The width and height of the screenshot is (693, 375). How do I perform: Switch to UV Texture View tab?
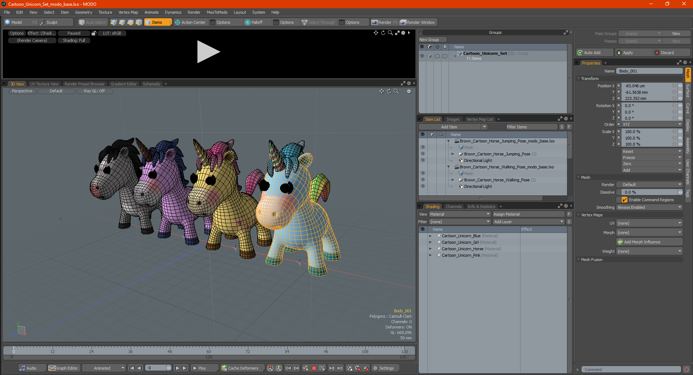tap(44, 84)
